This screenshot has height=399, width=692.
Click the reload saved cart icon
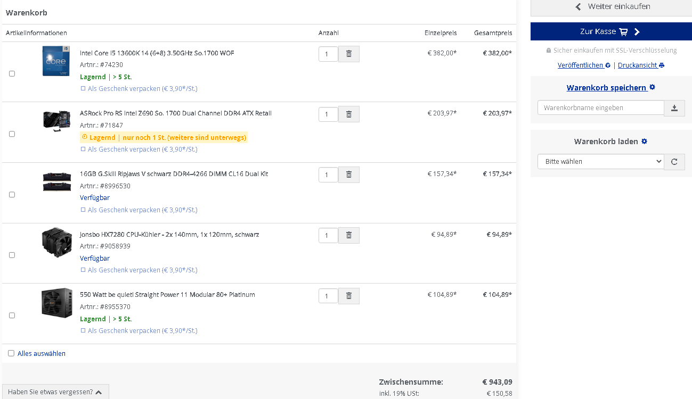(674, 161)
